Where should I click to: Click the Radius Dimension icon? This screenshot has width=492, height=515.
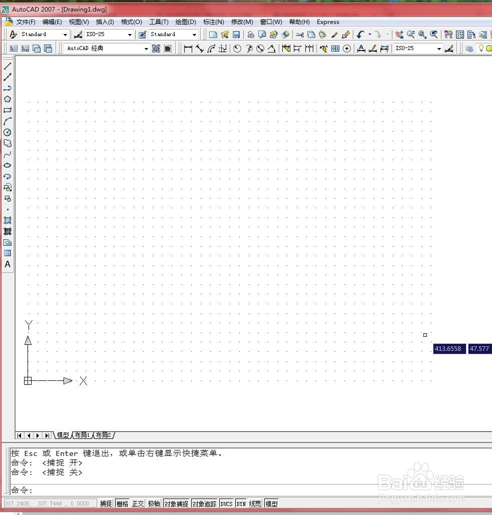(x=237, y=49)
